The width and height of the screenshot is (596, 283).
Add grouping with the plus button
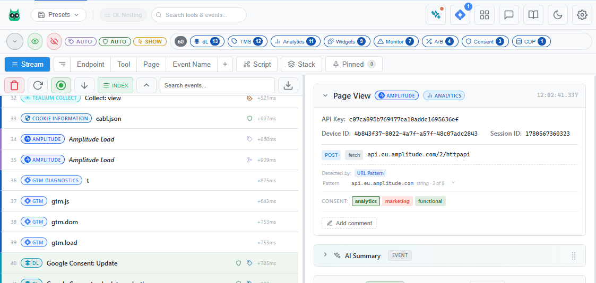point(225,64)
